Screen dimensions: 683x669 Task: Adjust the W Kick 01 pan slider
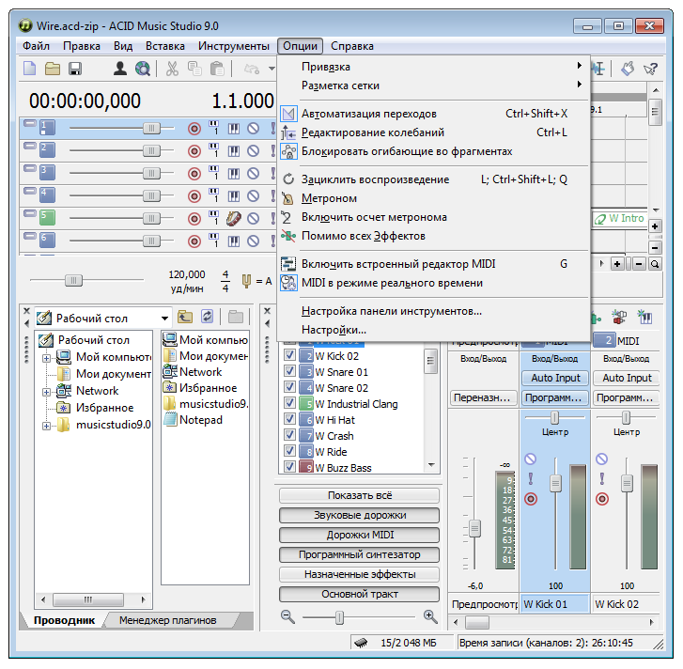pyautogui.click(x=554, y=418)
